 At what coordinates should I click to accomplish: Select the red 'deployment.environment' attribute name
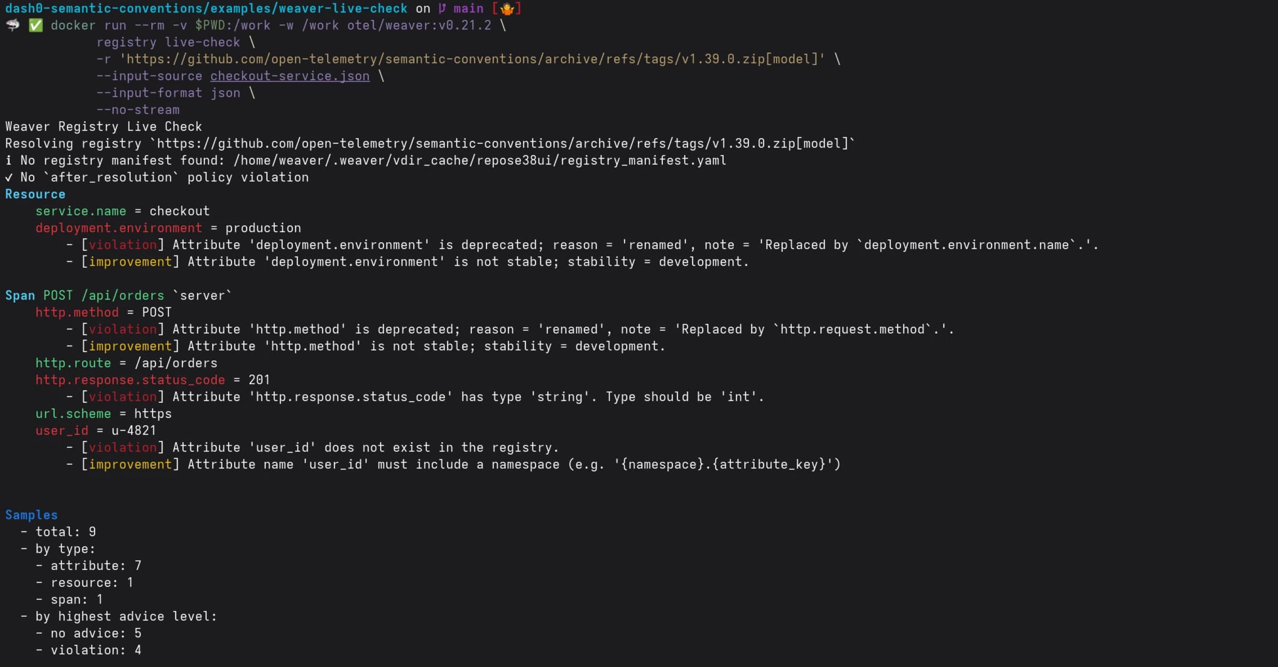[119, 228]
